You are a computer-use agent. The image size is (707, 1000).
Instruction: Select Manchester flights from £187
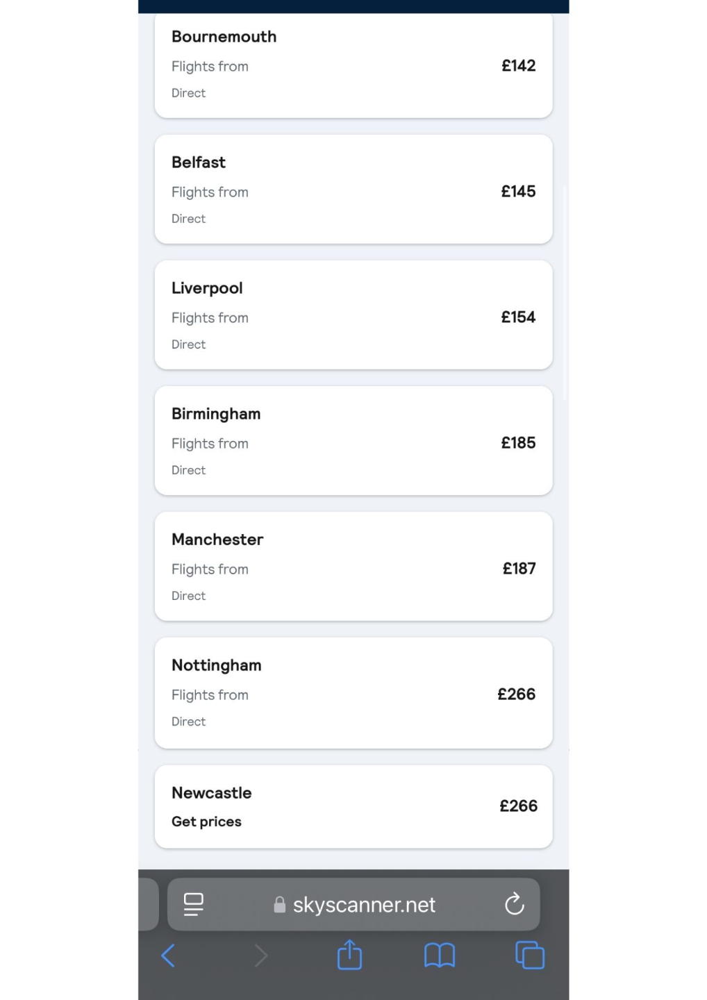[353, 567]
